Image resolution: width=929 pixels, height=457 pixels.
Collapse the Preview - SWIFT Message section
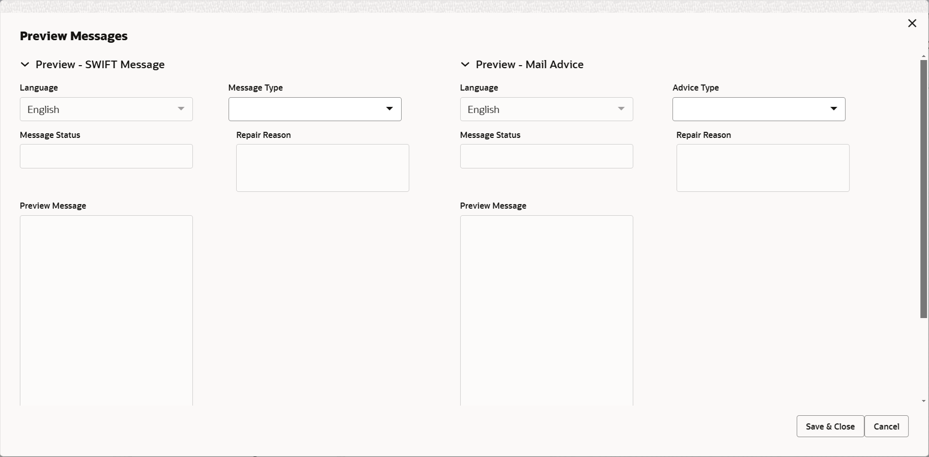pos(24,65)
